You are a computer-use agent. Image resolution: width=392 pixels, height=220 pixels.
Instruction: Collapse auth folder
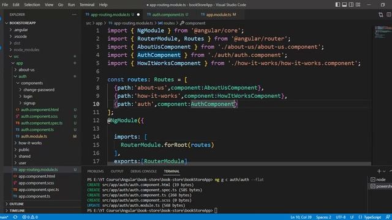point(23,76)
